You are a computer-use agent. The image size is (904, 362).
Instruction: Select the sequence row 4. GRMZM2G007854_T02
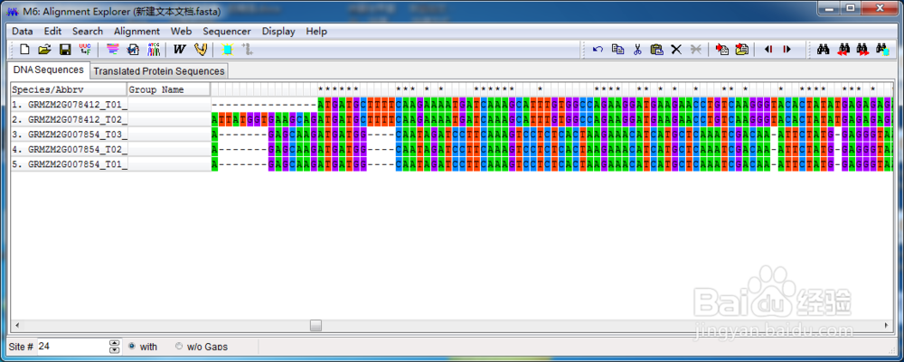pos(69,150)
